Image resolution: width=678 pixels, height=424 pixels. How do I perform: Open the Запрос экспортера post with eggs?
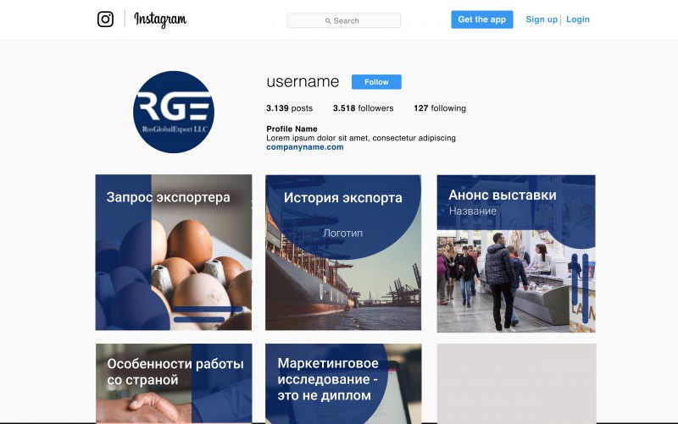click(174, 252)
